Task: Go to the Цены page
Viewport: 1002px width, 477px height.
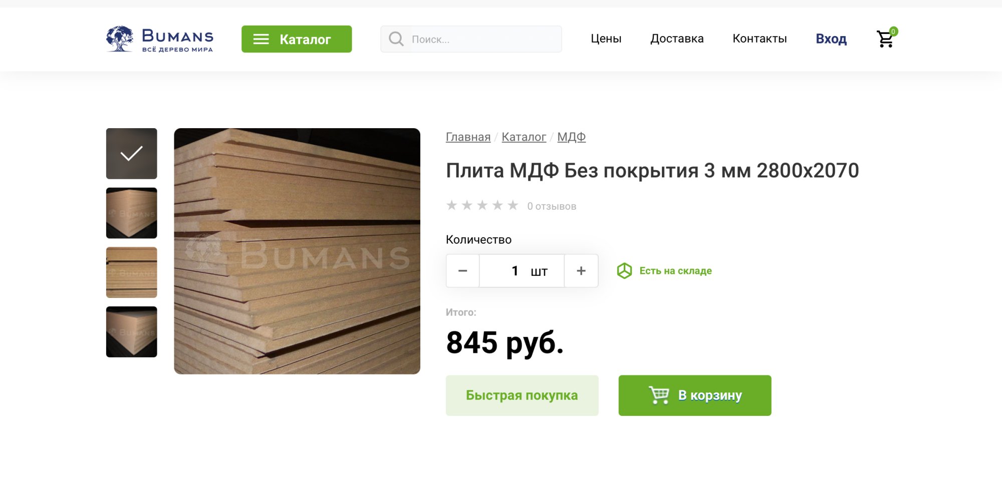Action: coord(606,39)
